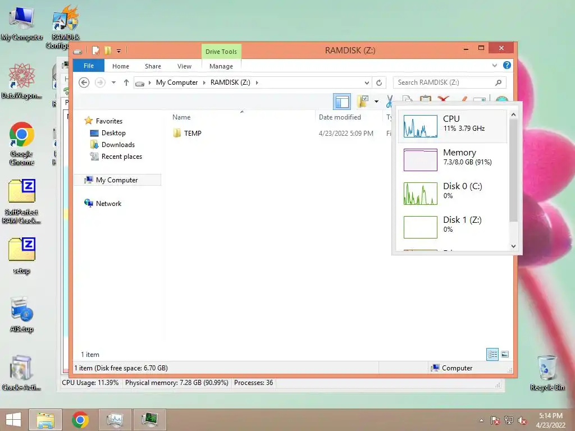
Task: Click File Explorer on the taskbar
Action: 45,420
